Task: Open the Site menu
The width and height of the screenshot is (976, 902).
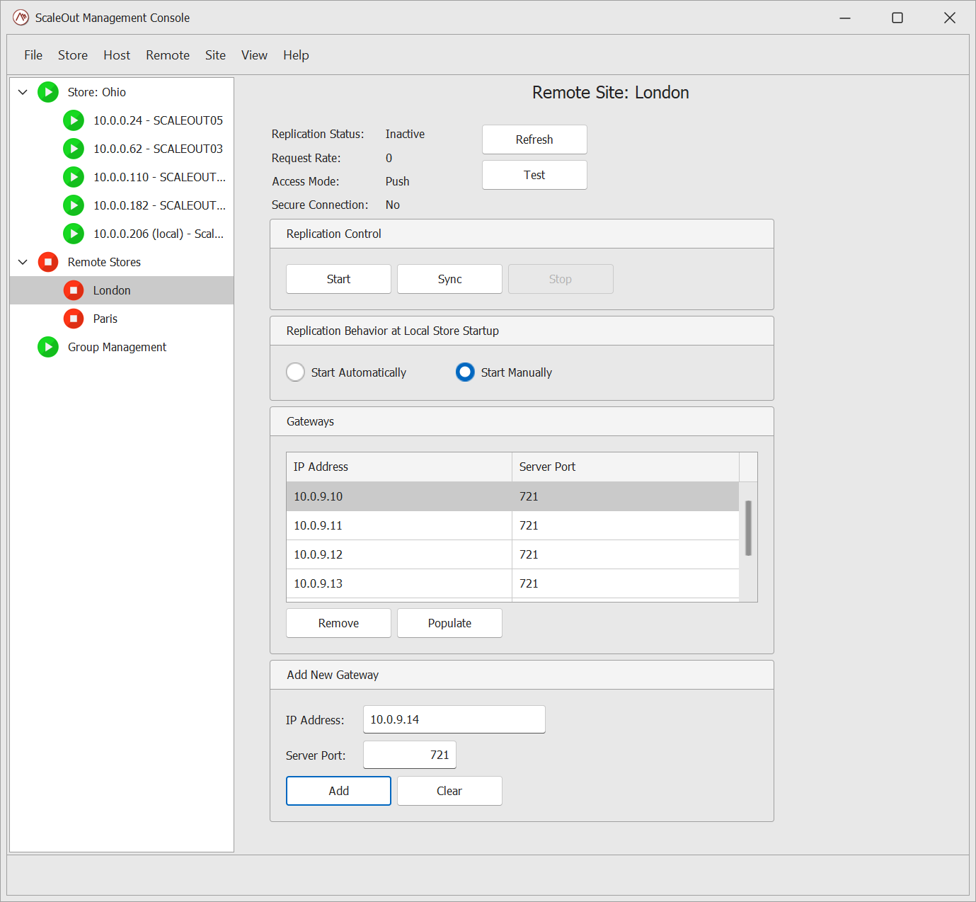Action: [215, 55]
